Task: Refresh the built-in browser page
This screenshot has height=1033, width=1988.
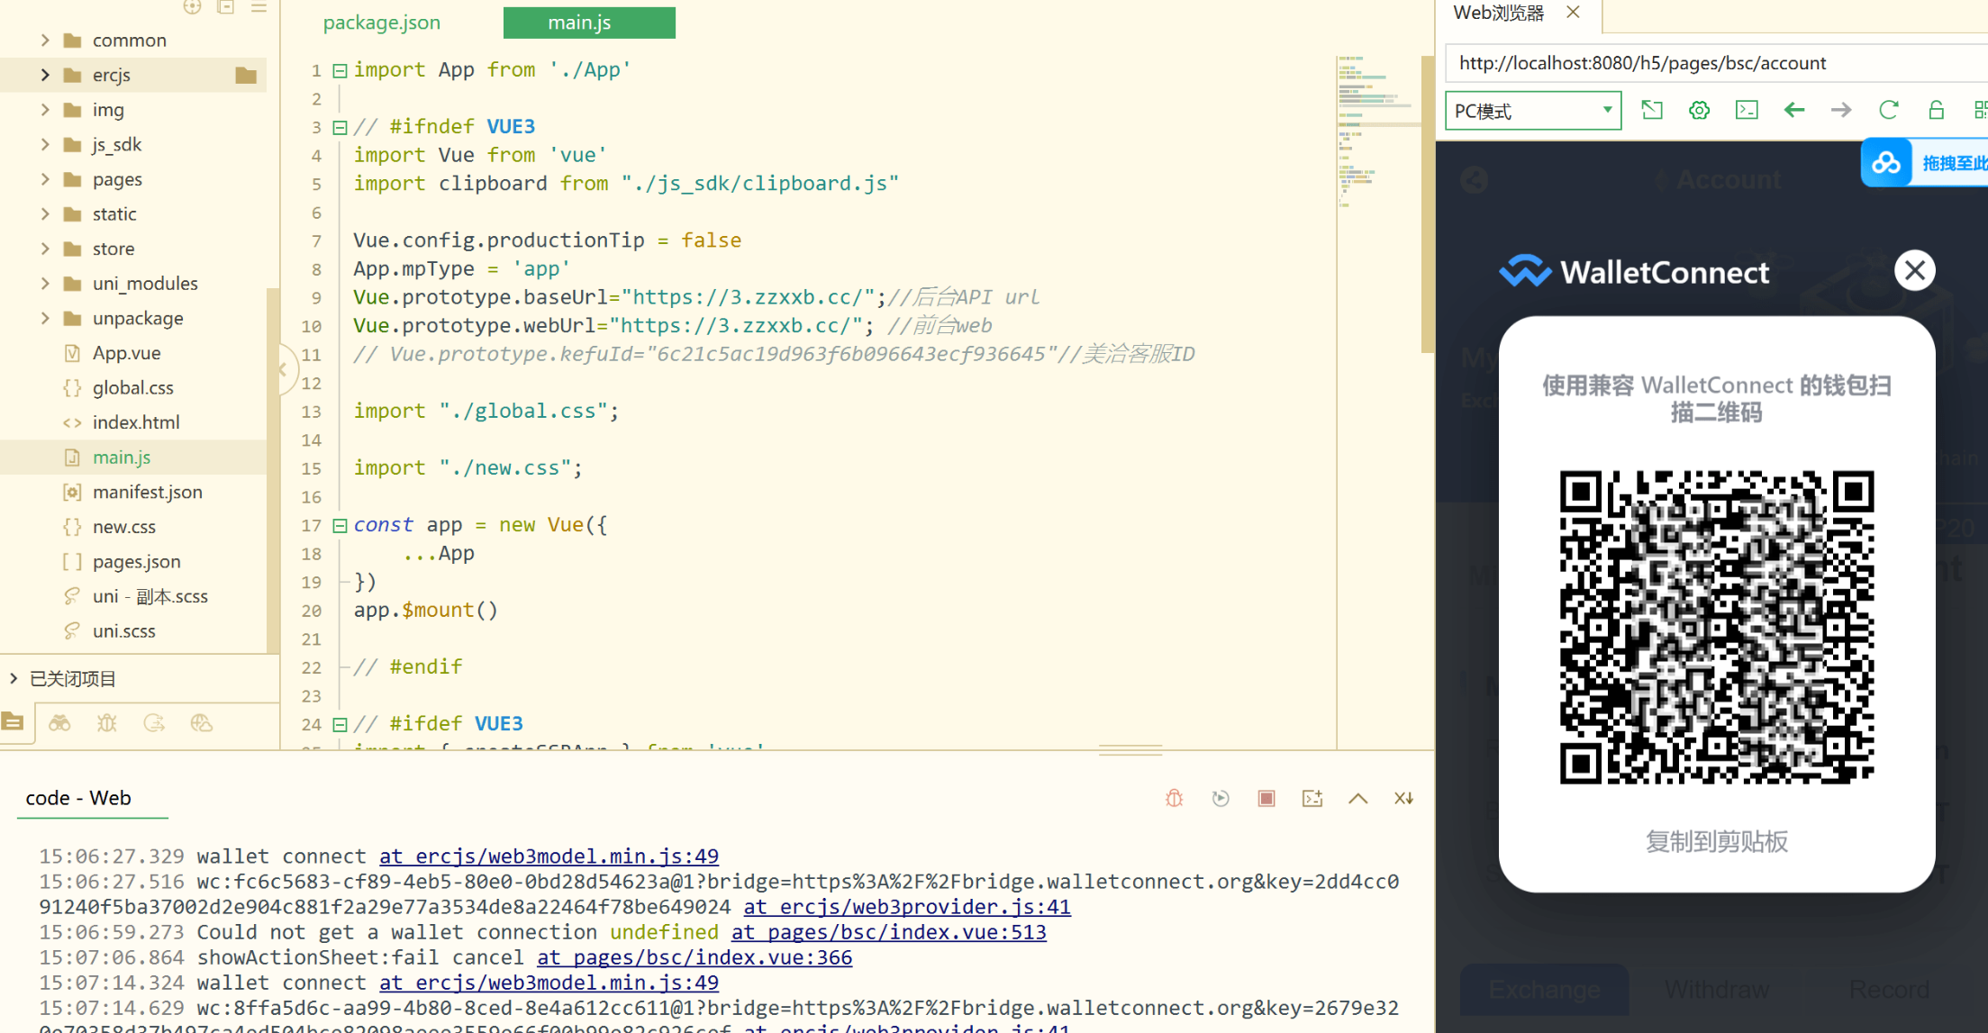Action: click(x=1889, y=110)
